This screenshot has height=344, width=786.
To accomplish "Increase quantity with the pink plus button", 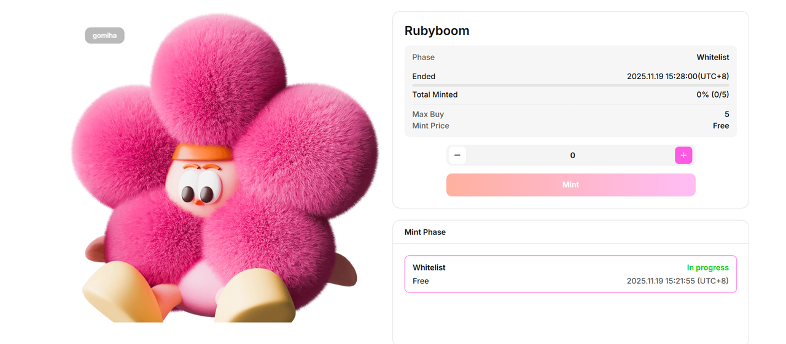I will (x=683, y=155).
